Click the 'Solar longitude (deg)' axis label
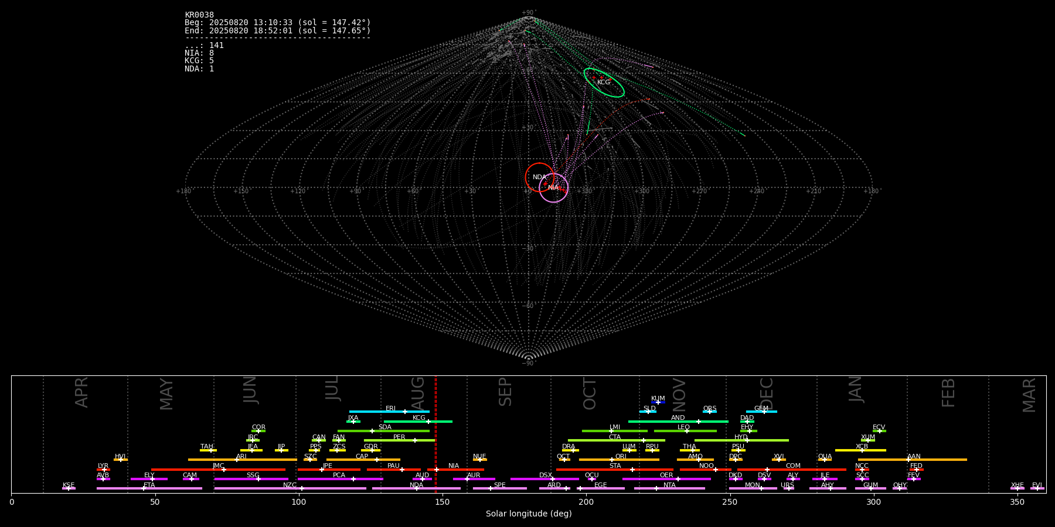The height and width of the screenshot is (527, 1055). [x=529, y=514]
